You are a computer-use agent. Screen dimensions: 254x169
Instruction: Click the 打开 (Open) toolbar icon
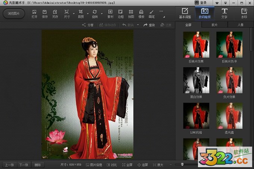point(34,14)
